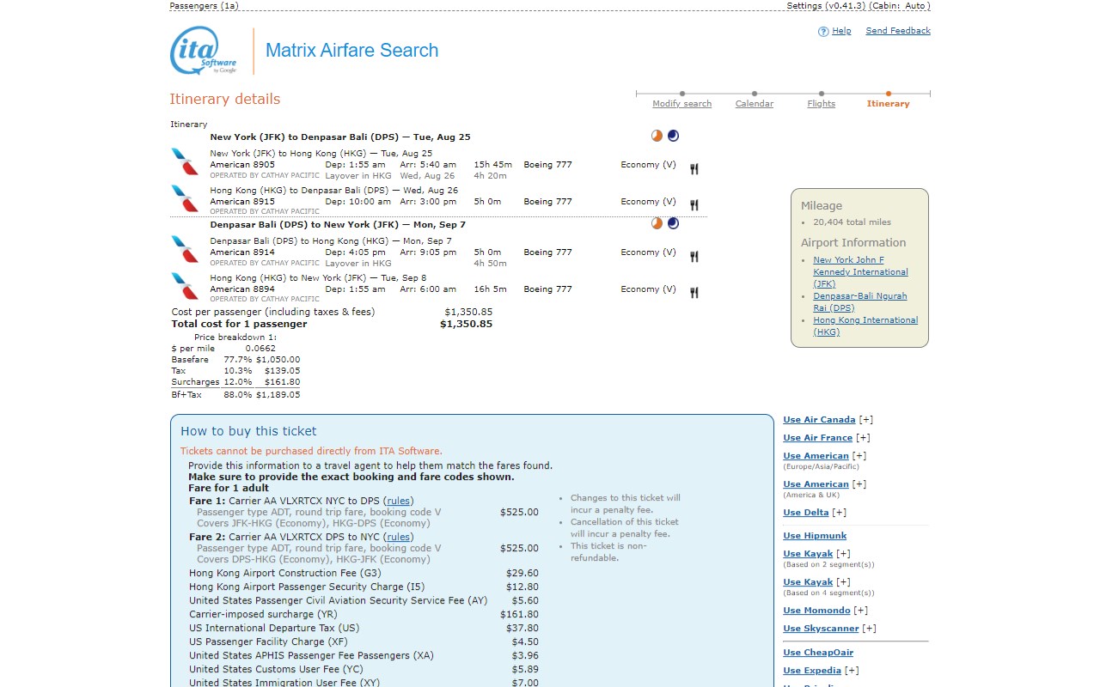The image size is (1100, 687).
Task: Click the orange daytime icon for outbound trip
Action: [x=657, y=136]
